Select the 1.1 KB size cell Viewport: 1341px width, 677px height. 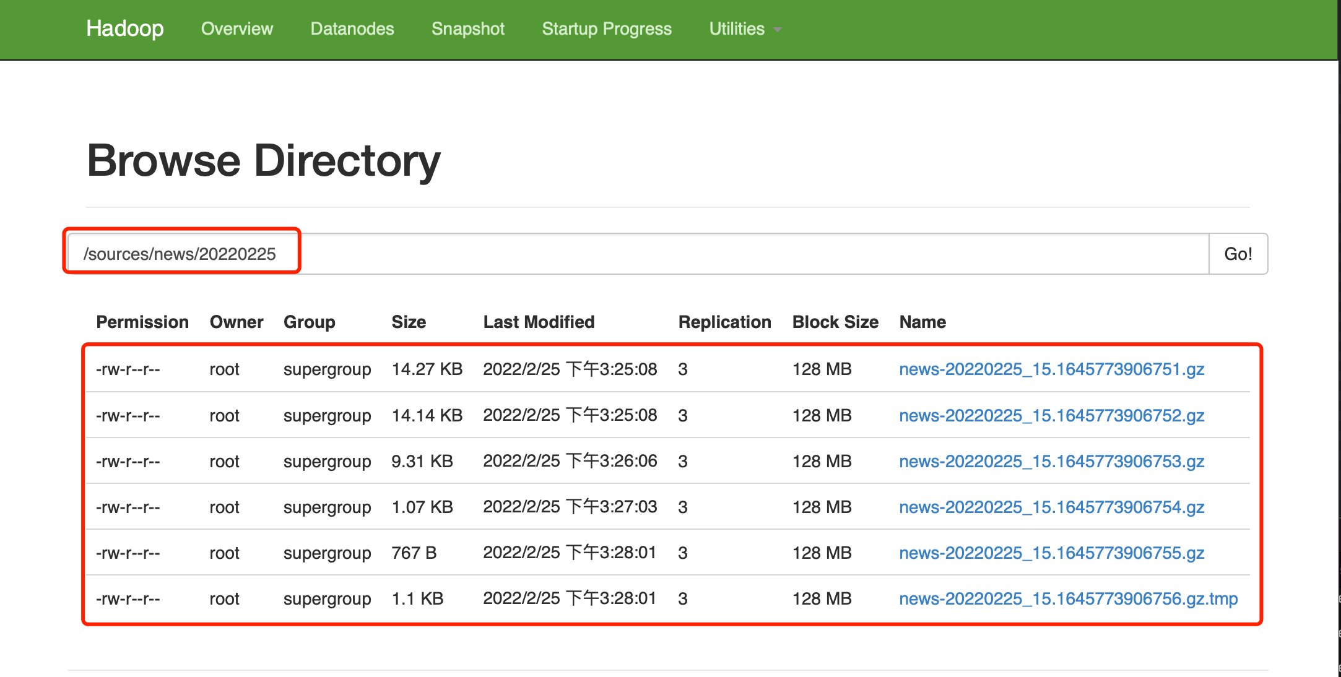tap(417, 598)
